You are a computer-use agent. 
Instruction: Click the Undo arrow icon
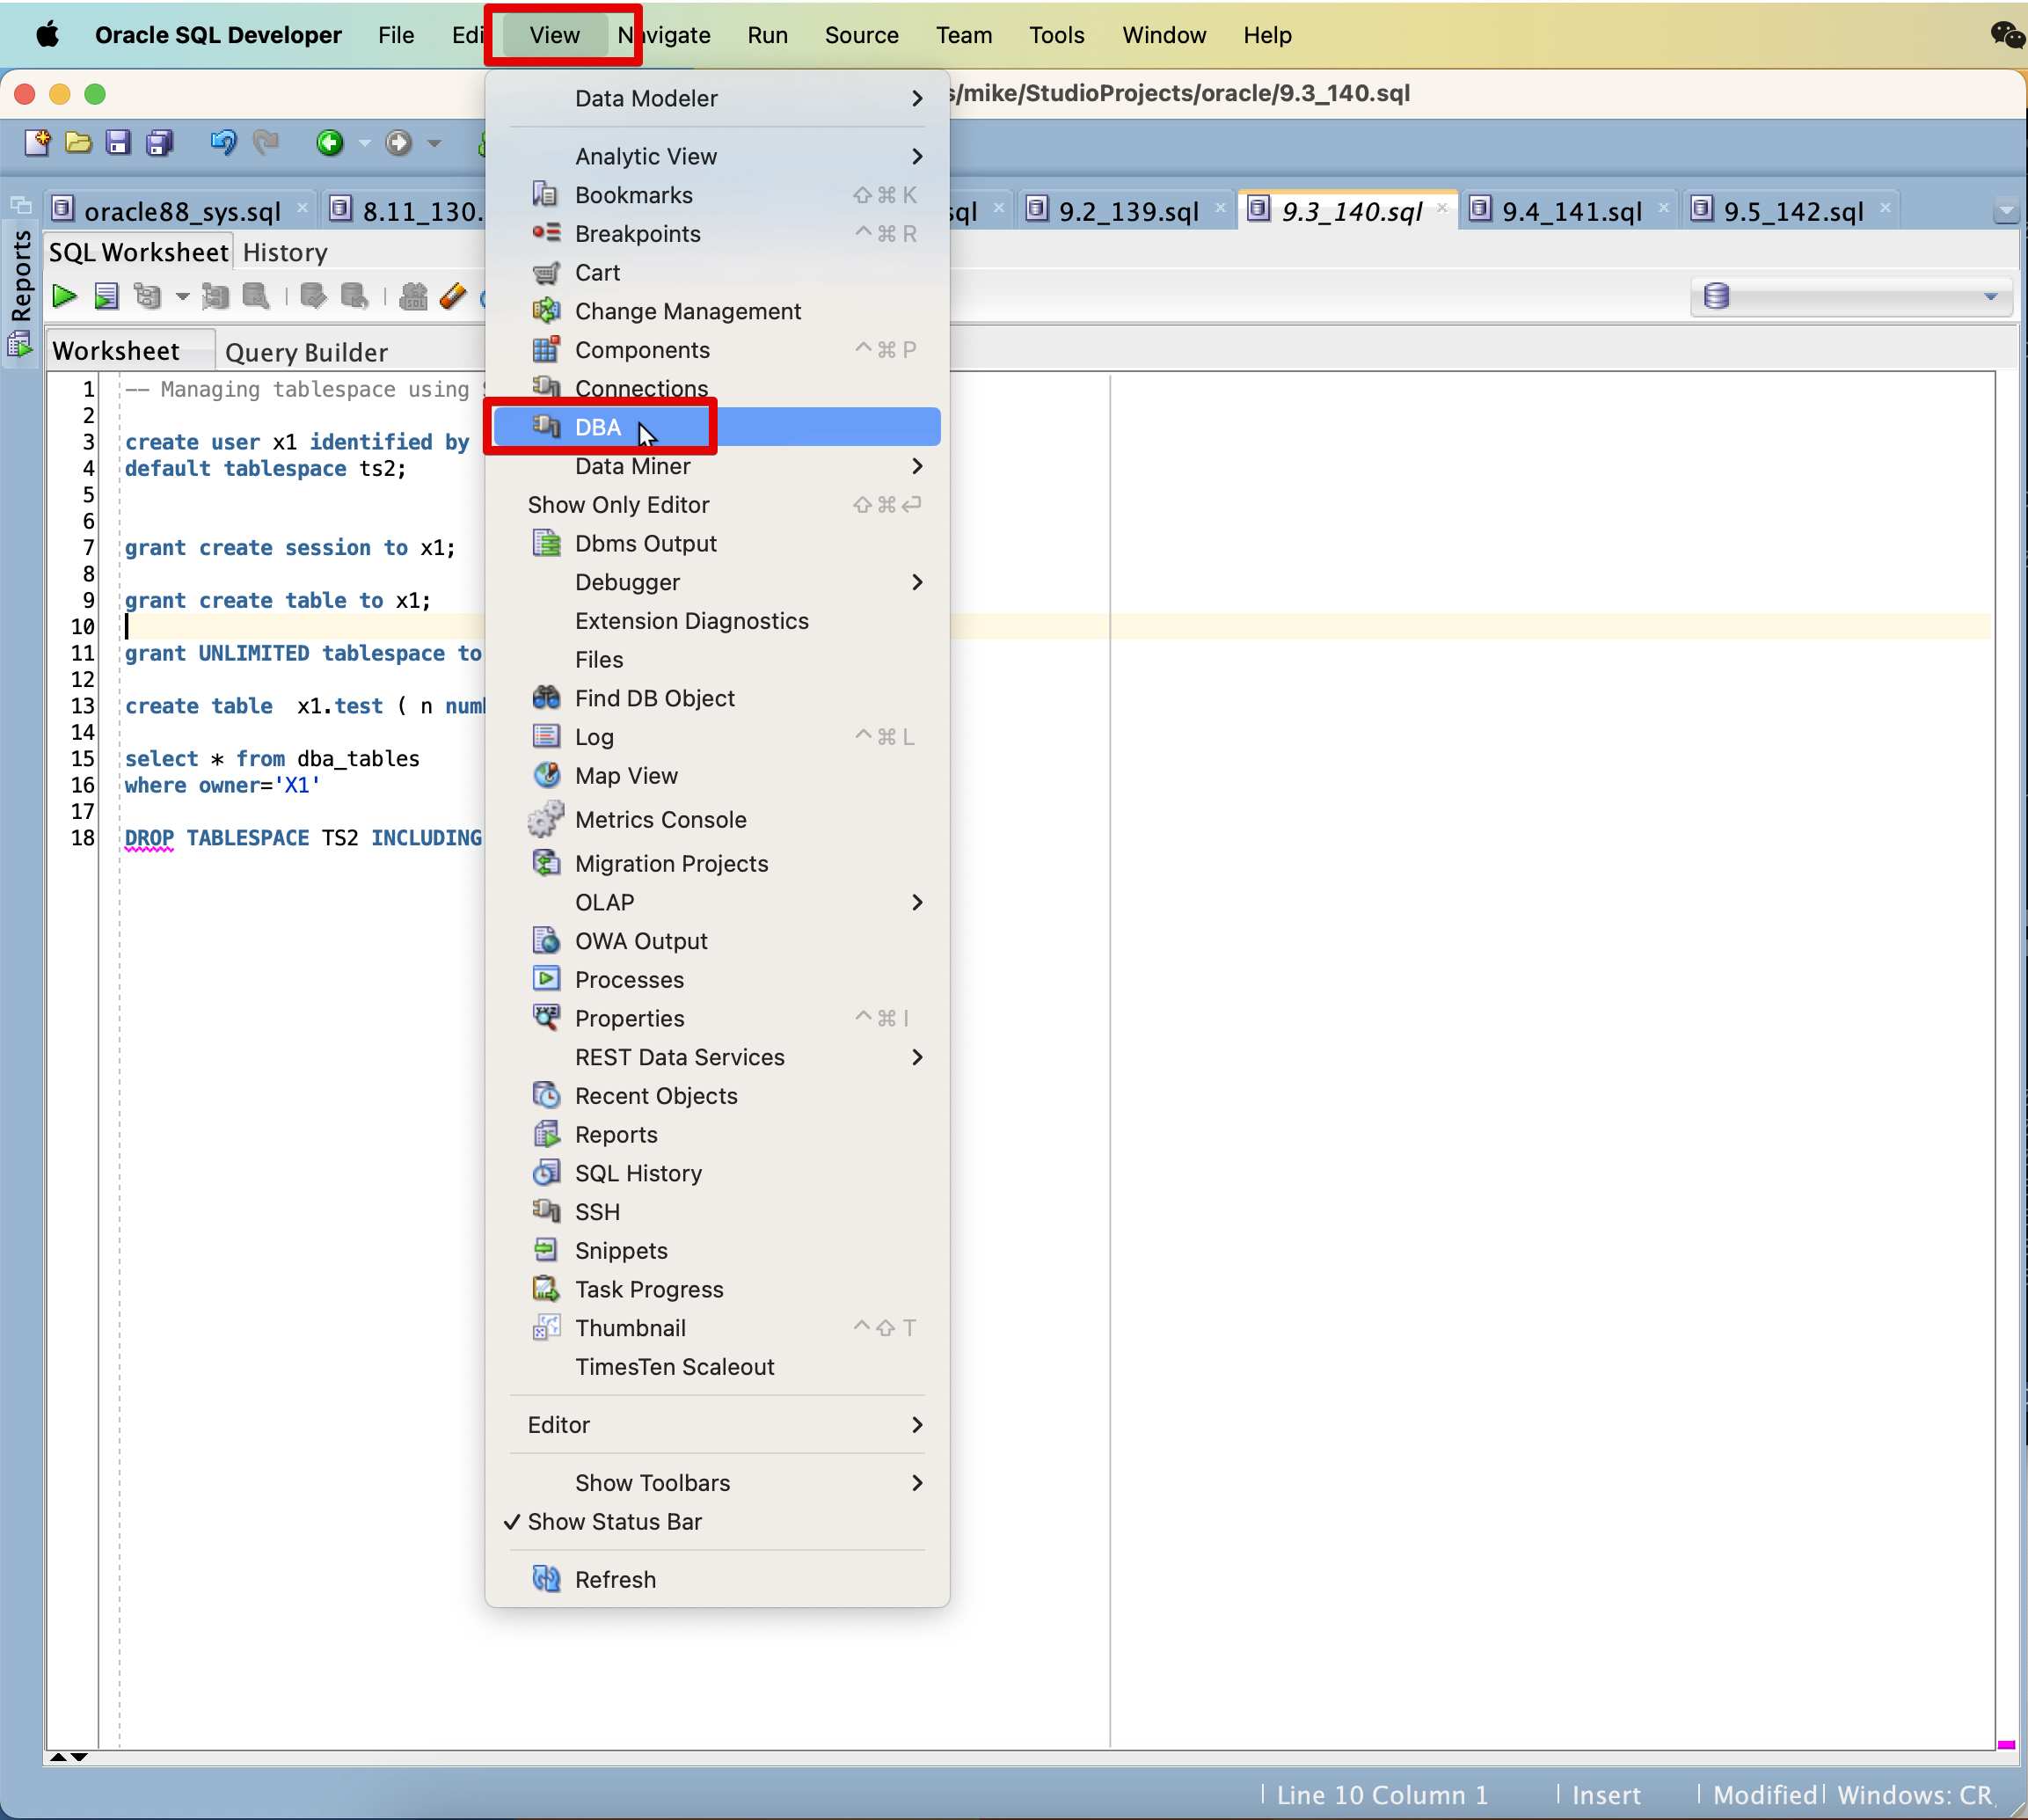[x=222, y=143]
